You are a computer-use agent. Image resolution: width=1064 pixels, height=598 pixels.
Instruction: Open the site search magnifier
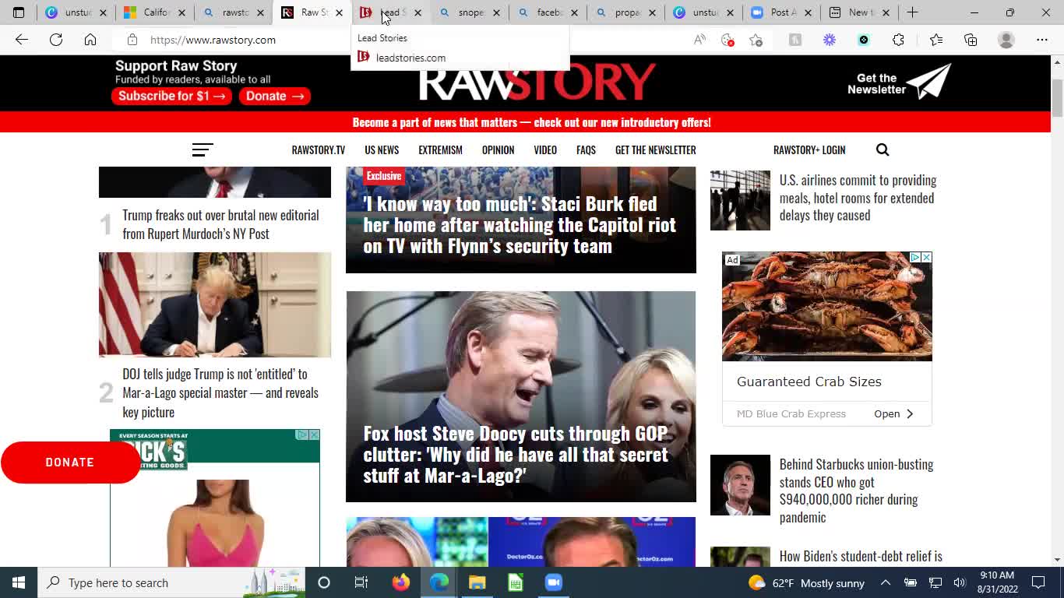coord(883,149)
